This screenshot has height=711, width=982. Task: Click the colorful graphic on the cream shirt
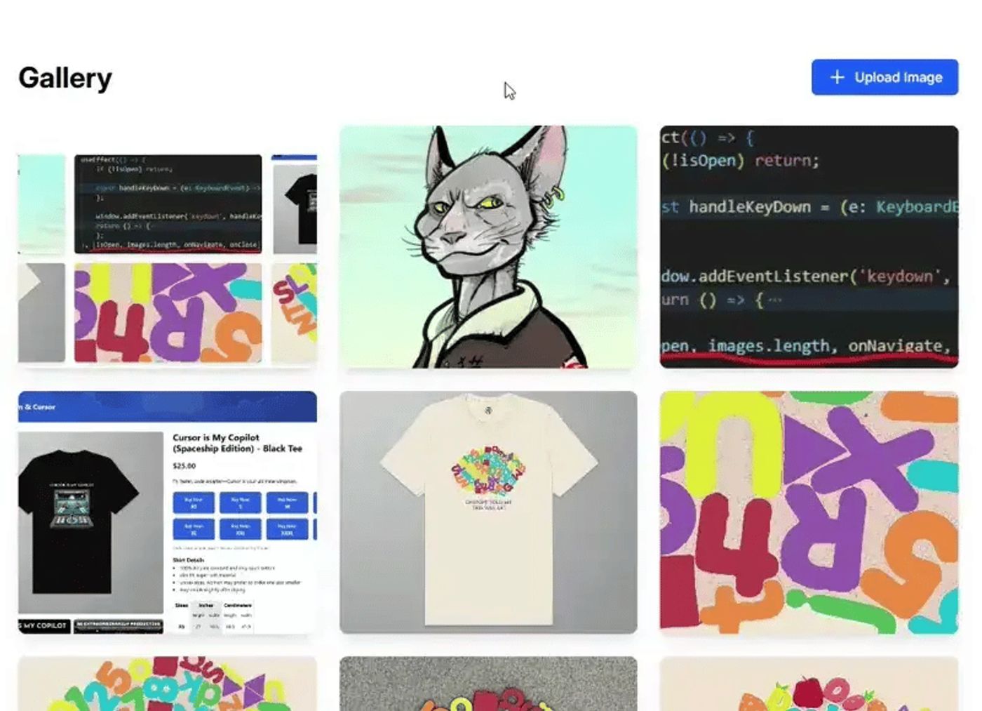pyautogui.click(x=488, y=470)
